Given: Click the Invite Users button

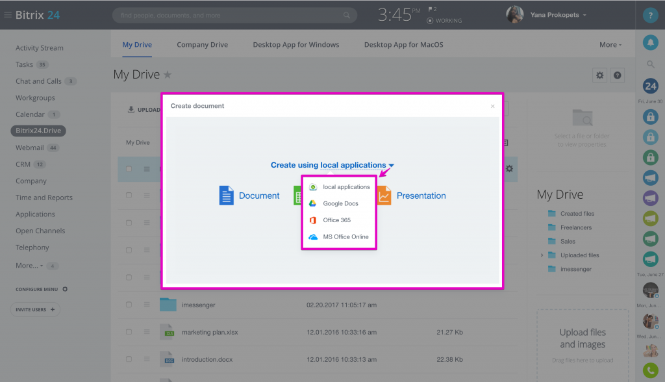Looking at the screenshot, I should tap(35, 309).
